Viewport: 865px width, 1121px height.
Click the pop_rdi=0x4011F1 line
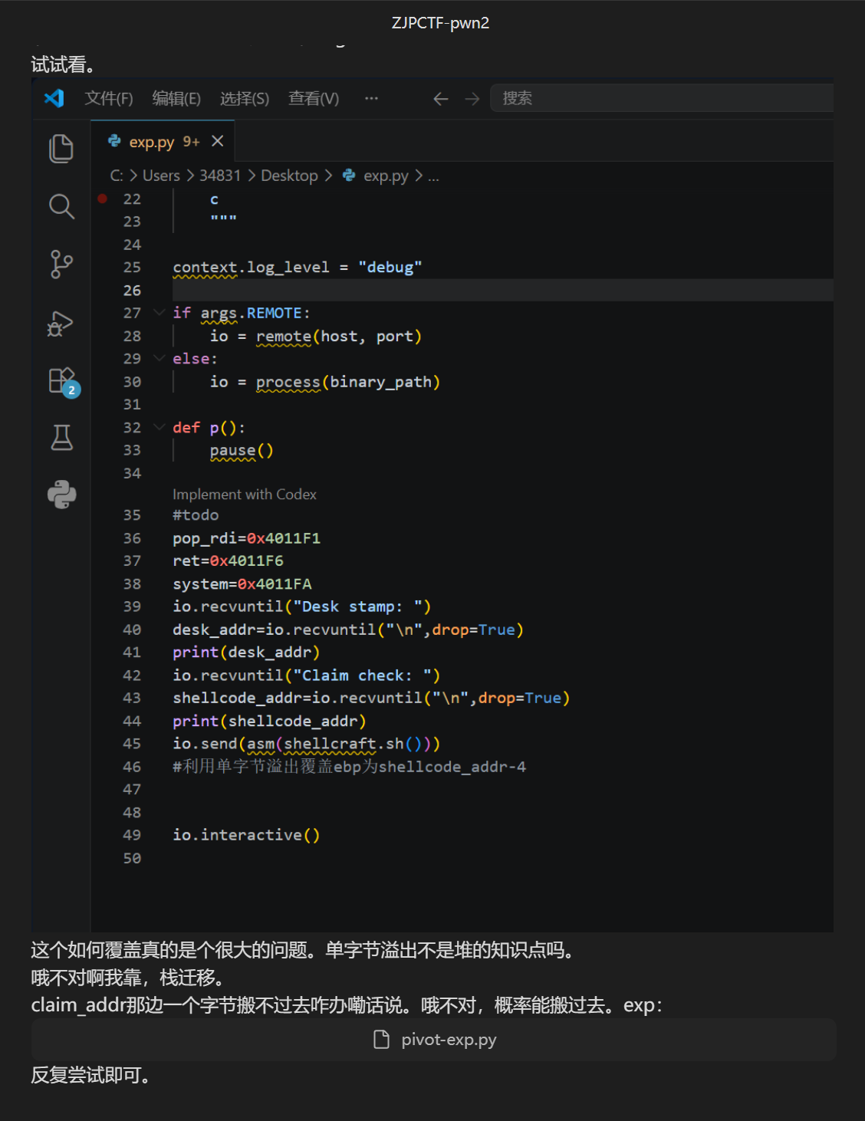pyautogui.click(x=247, y=538)
